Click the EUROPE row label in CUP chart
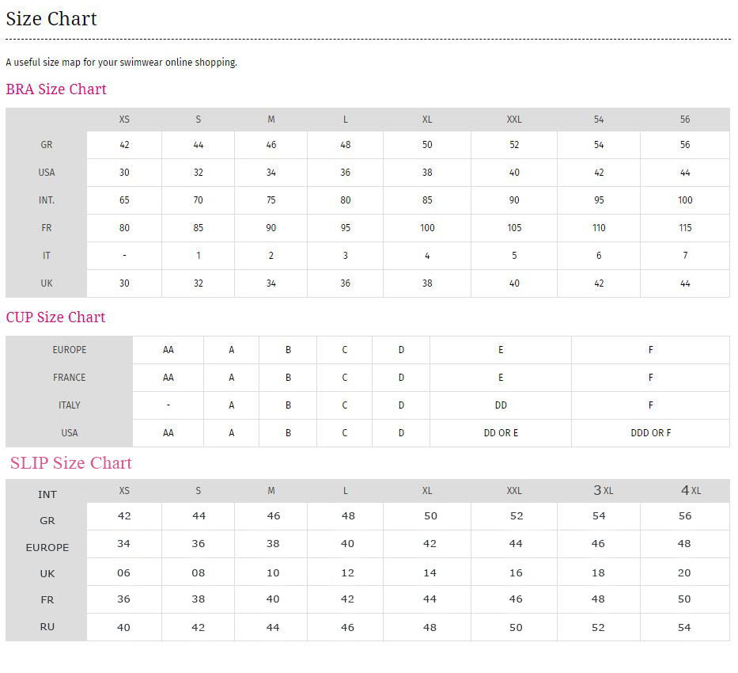Viewport: 738px width, 673px height. pyautogui.click(x=70, y=349)
